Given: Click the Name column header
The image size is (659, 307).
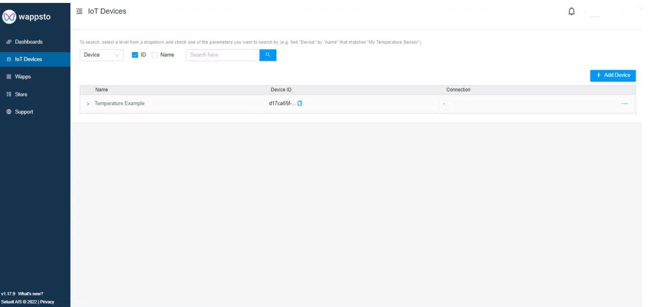Looking at the screenshot, I should coord(102,90).
